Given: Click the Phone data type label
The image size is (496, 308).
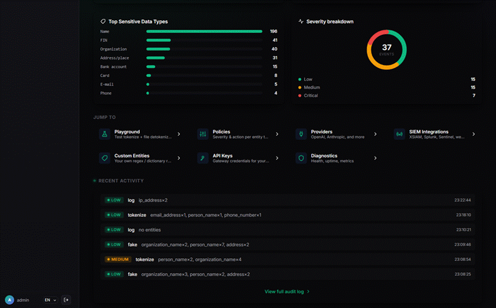Looking at the screenshot, I should (106, 93).
